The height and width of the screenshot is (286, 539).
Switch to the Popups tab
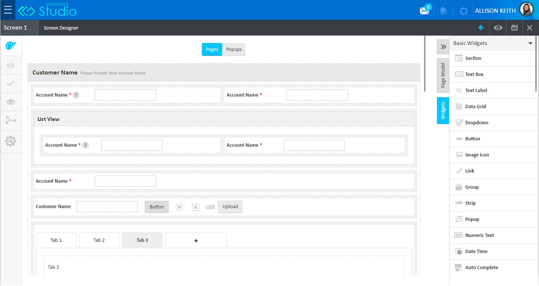[234, 49]
